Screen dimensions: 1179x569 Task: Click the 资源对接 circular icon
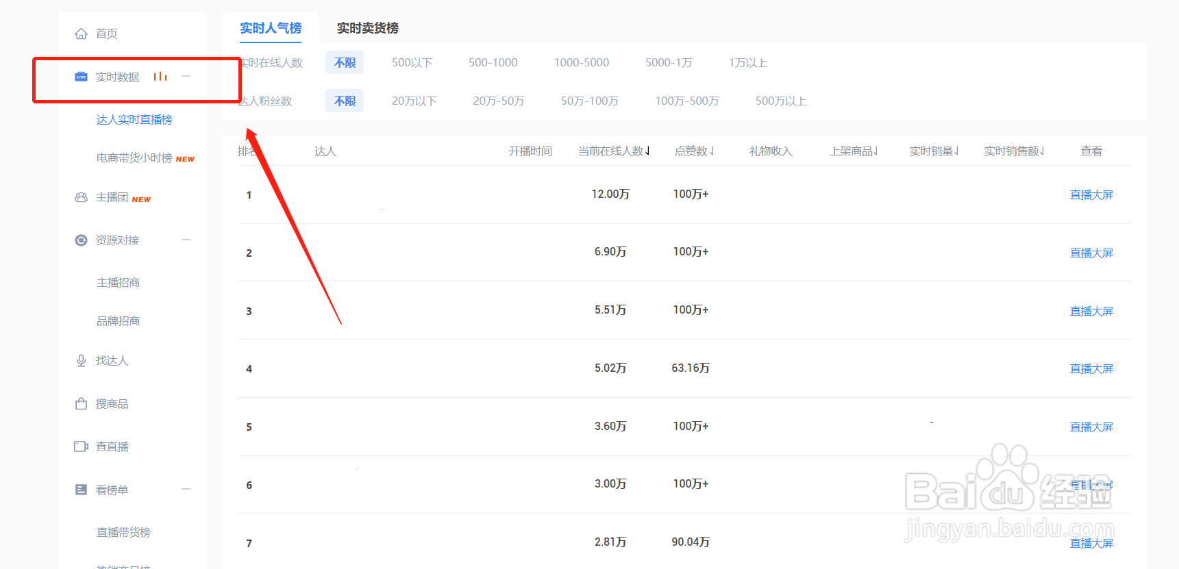click(81, 240)
